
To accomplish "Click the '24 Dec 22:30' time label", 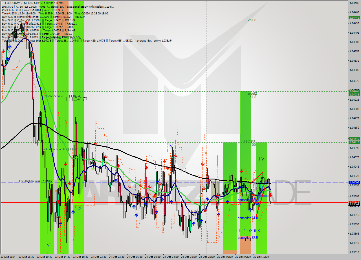I will [x=207, y=257].
